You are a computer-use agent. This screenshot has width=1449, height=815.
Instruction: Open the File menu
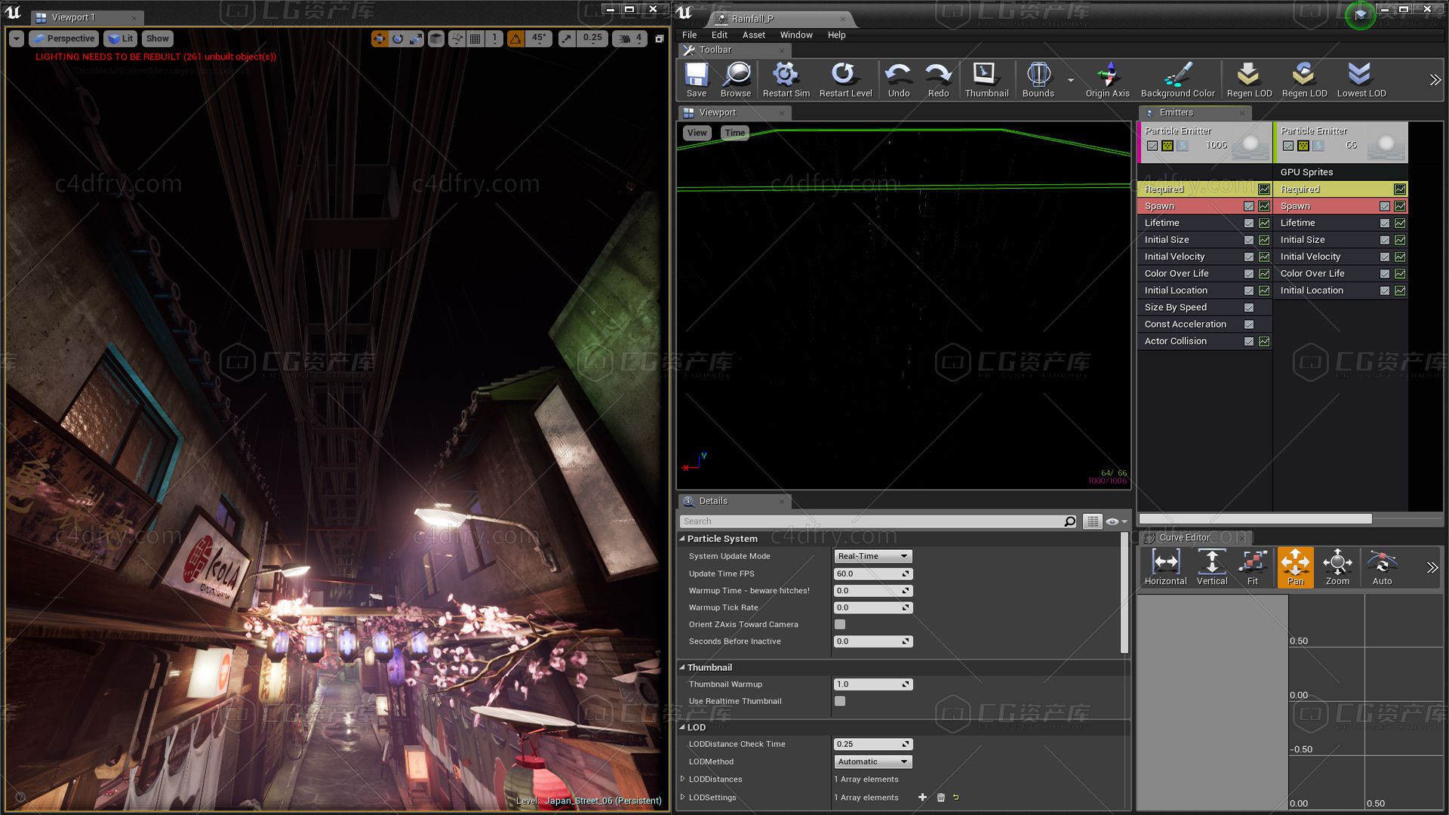click(x=690, y=35)
